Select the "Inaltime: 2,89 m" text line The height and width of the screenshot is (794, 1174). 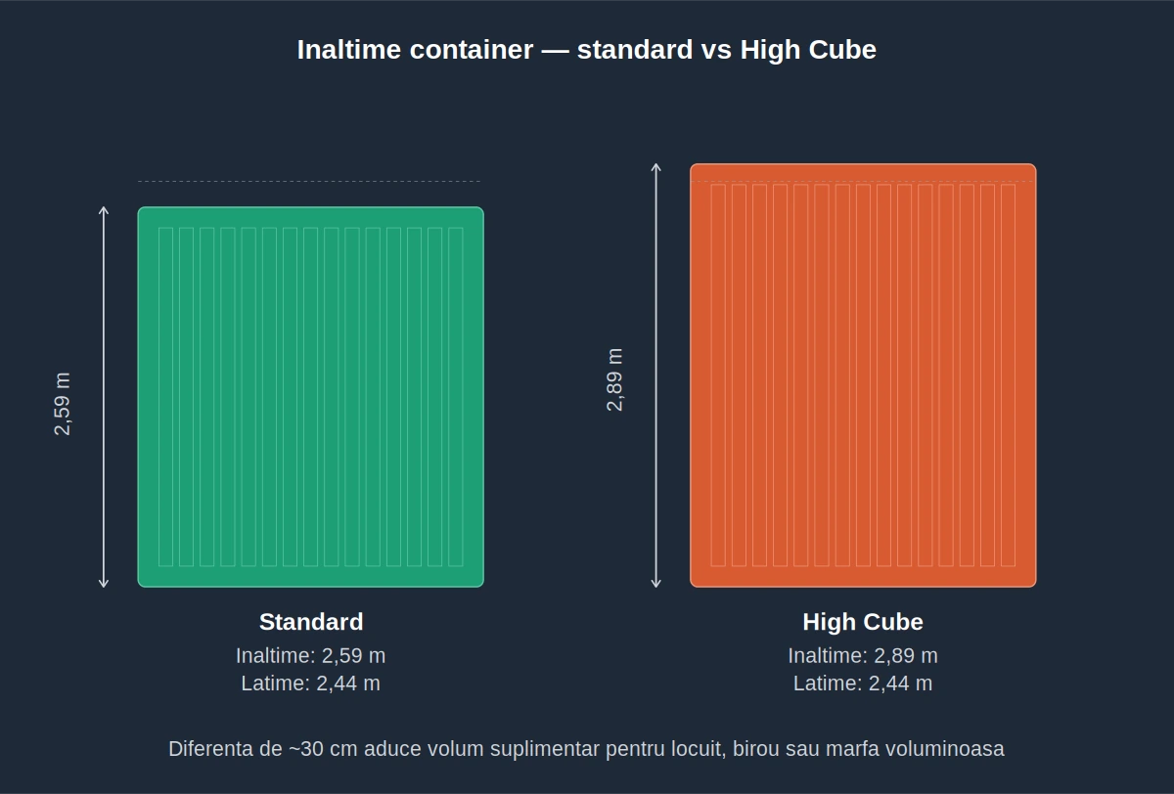[863, 655]
